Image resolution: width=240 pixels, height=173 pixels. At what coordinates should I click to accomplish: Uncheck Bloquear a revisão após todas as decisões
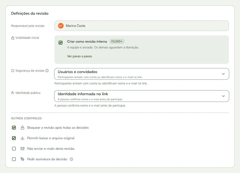[x=14, y=128]
